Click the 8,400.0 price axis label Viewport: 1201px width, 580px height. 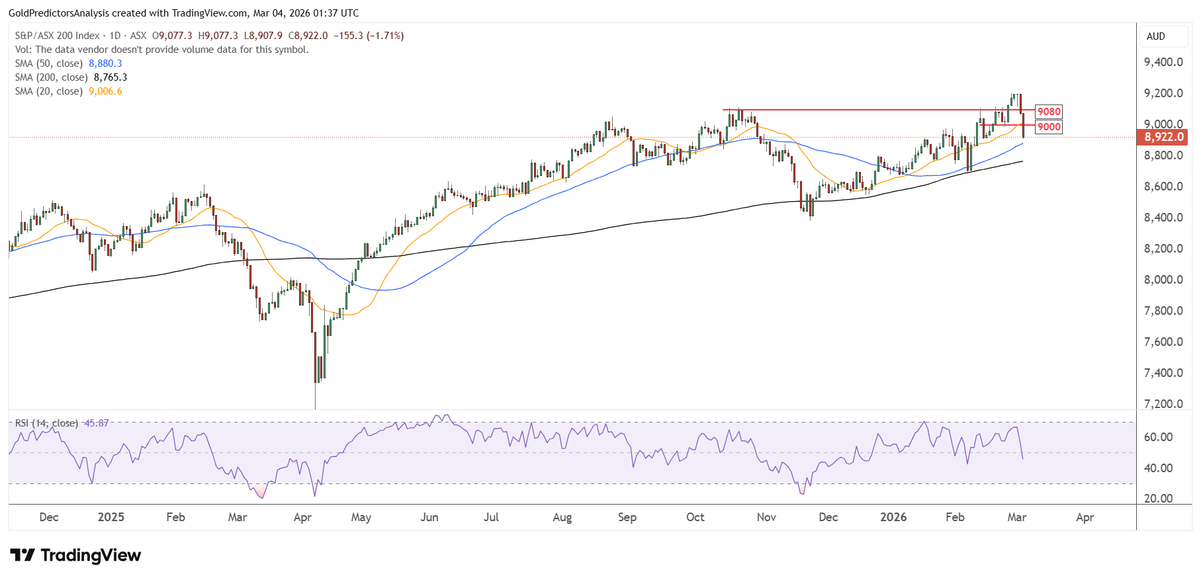[1163, 218]
